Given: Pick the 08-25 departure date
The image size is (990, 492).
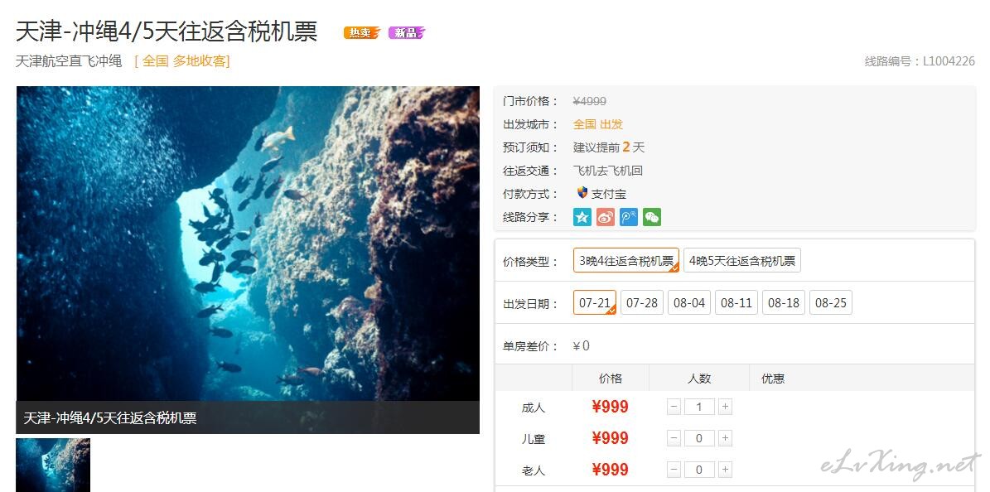Looking at the screenshot, I should tap(831, 302).
